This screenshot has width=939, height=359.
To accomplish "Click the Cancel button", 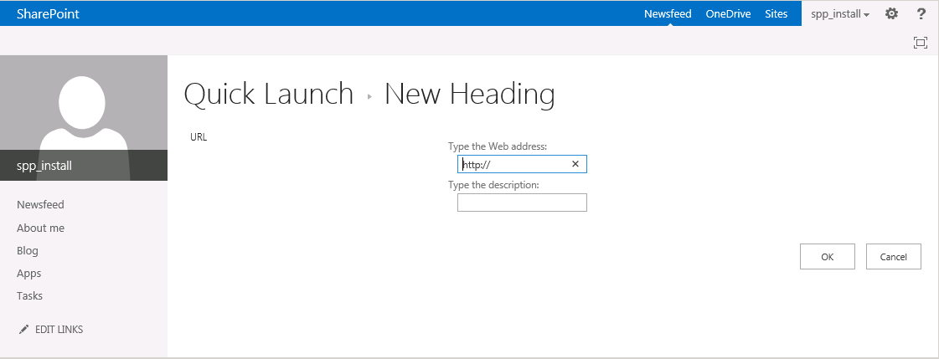I will pyautogui.click(x=894, y=257).
